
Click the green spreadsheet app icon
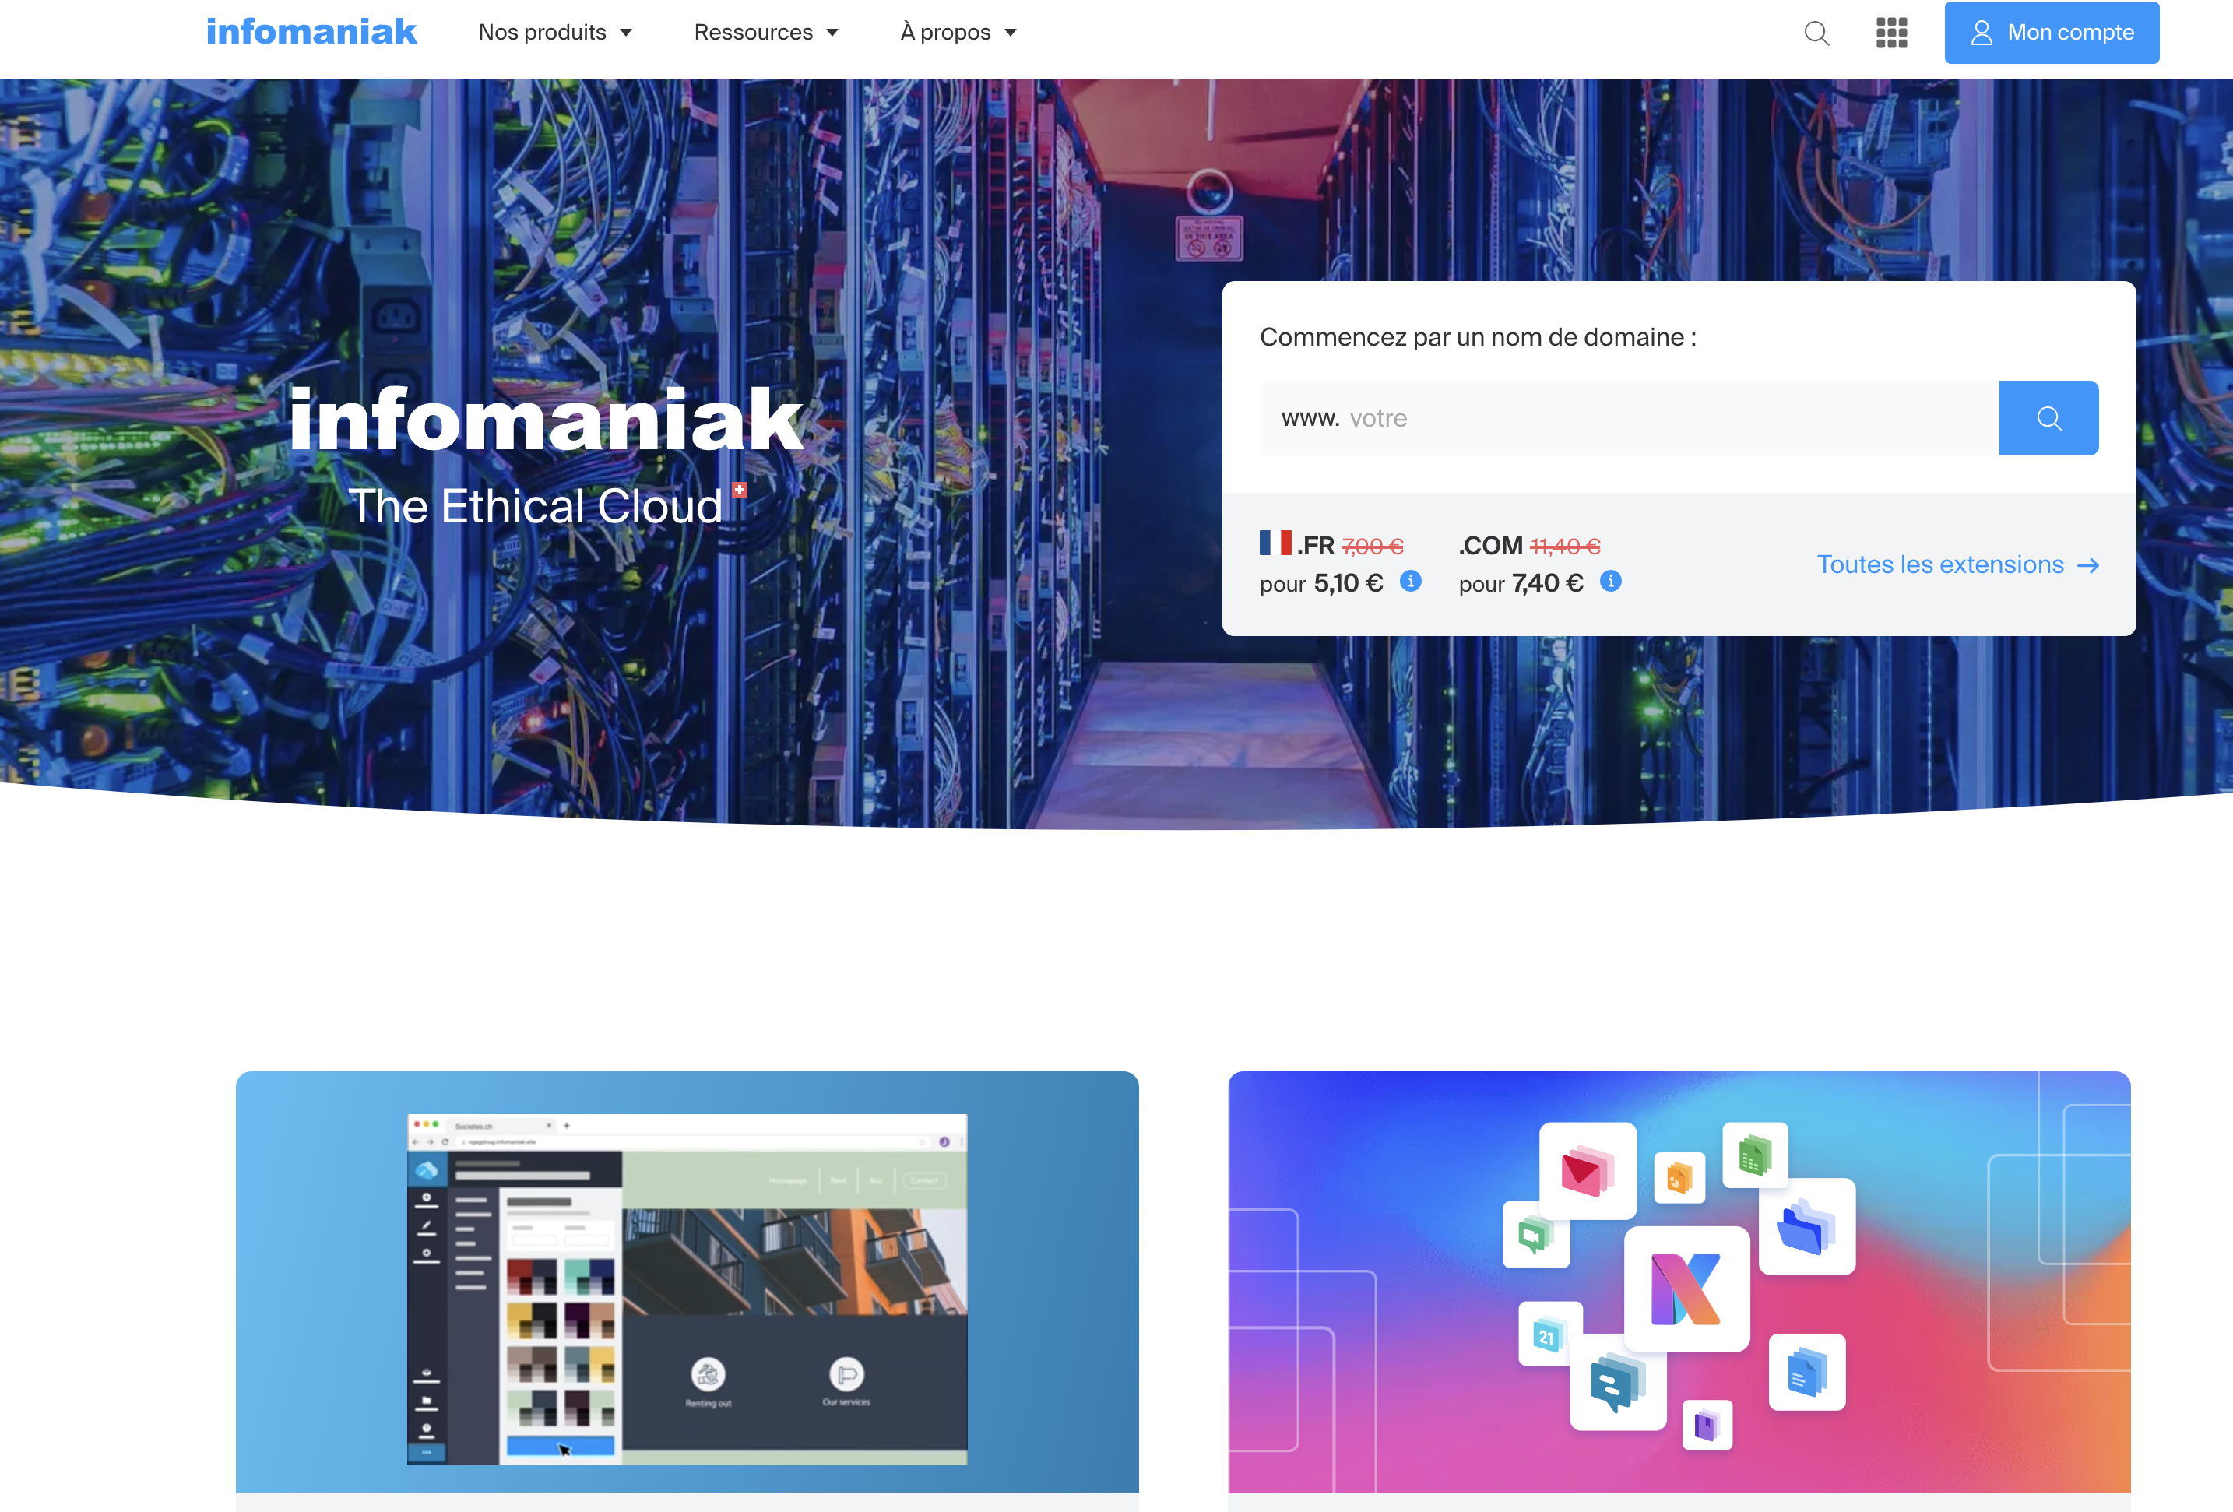1754,1155
